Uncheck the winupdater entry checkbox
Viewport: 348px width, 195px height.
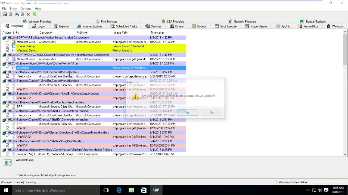pyautogui.click(x=8, y=68)
